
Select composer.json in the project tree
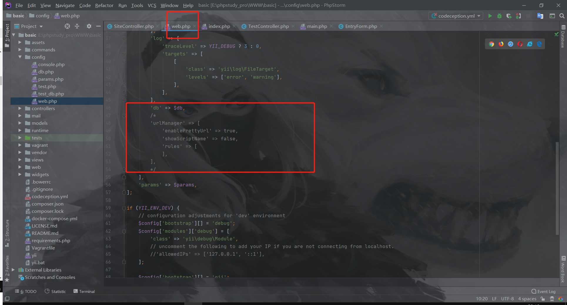pos(48,204)
